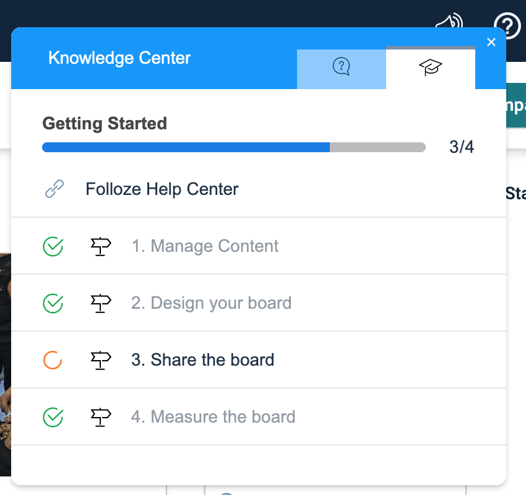Viewport: 526px width, 495px height.
Task: Click the orange in-progress circle for Share the board
Action: [x=53, y=360]
